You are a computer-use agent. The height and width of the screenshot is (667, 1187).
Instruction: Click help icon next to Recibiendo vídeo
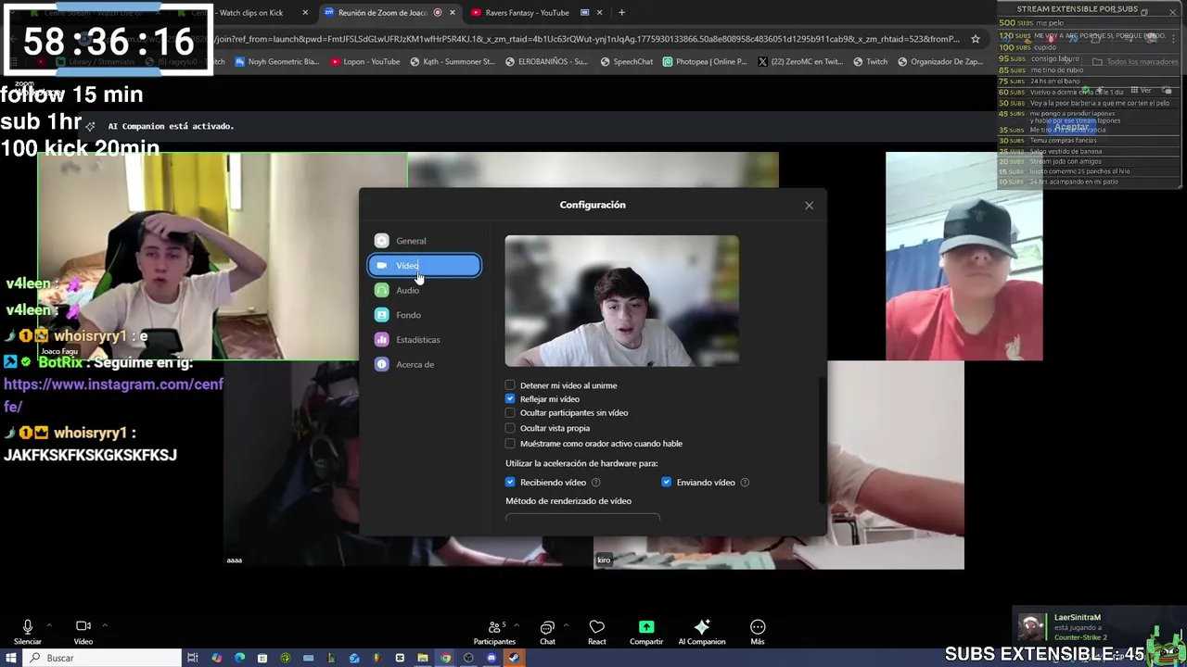[x=595, y=483]
